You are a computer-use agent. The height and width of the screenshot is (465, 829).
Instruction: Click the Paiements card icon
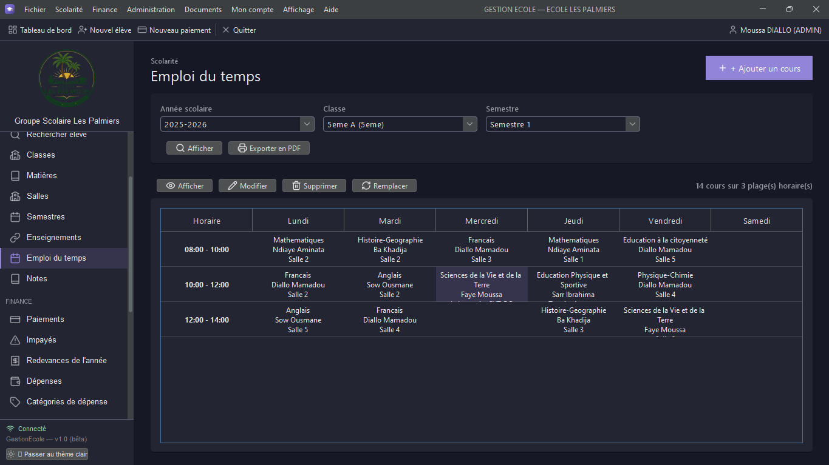pyautogui.click(x=15, y=319)
